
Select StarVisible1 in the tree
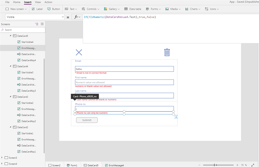click(x=27, y=133)
